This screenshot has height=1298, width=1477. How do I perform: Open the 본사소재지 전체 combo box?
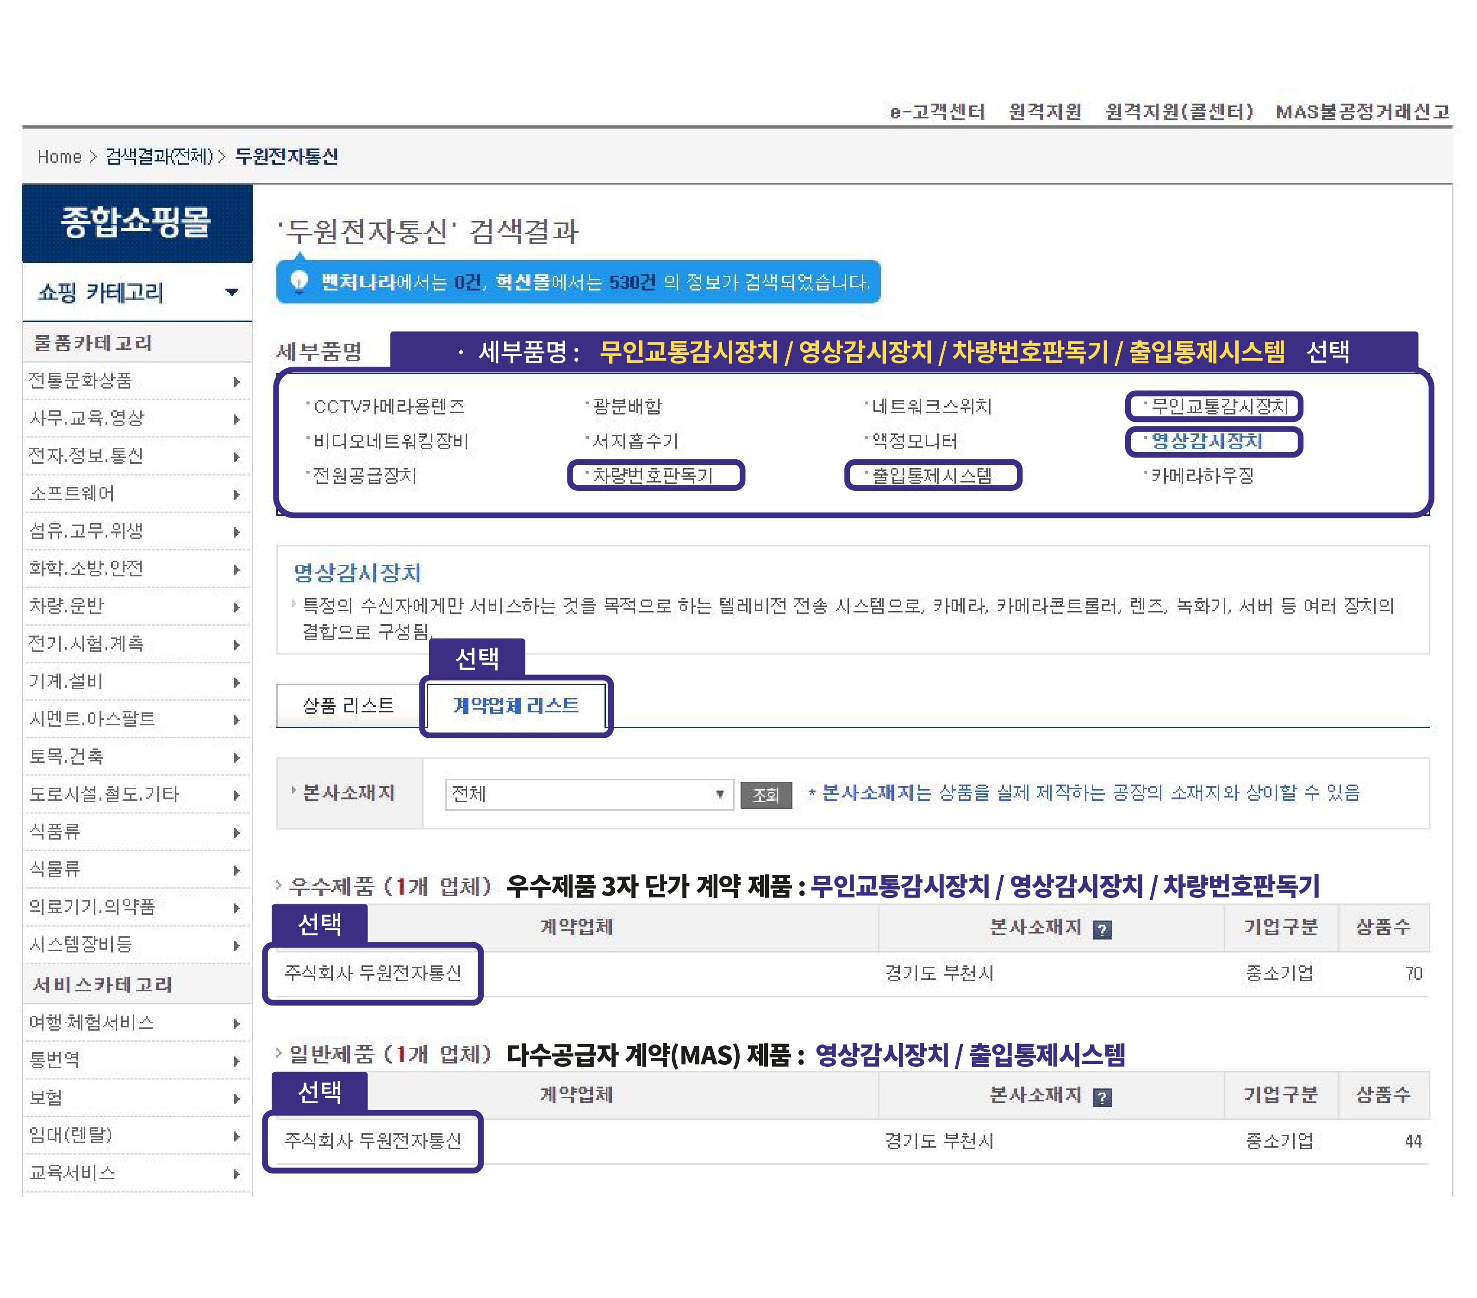[x=589, y=794]
